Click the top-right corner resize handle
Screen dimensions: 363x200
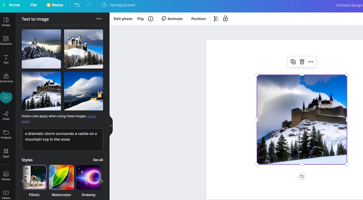347,75
